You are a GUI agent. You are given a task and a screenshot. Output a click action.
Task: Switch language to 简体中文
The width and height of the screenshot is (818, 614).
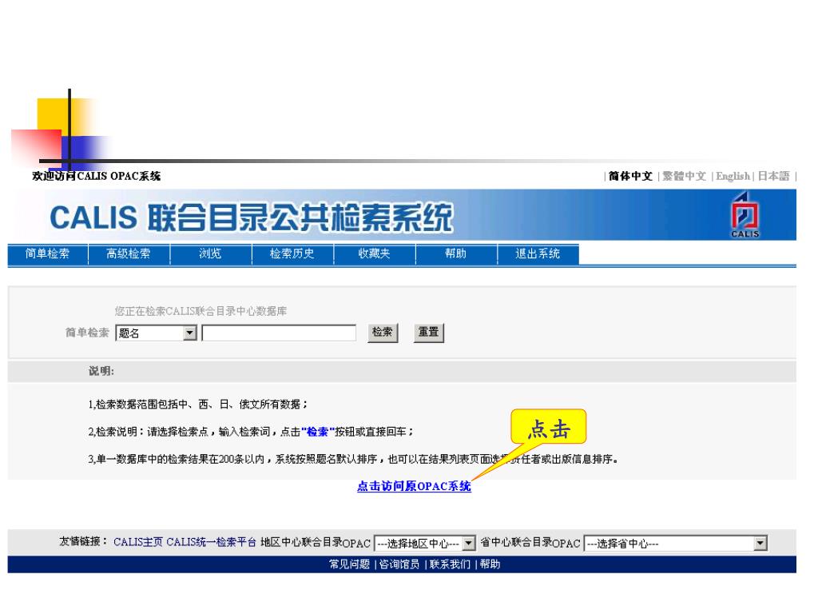click(630, 177)
